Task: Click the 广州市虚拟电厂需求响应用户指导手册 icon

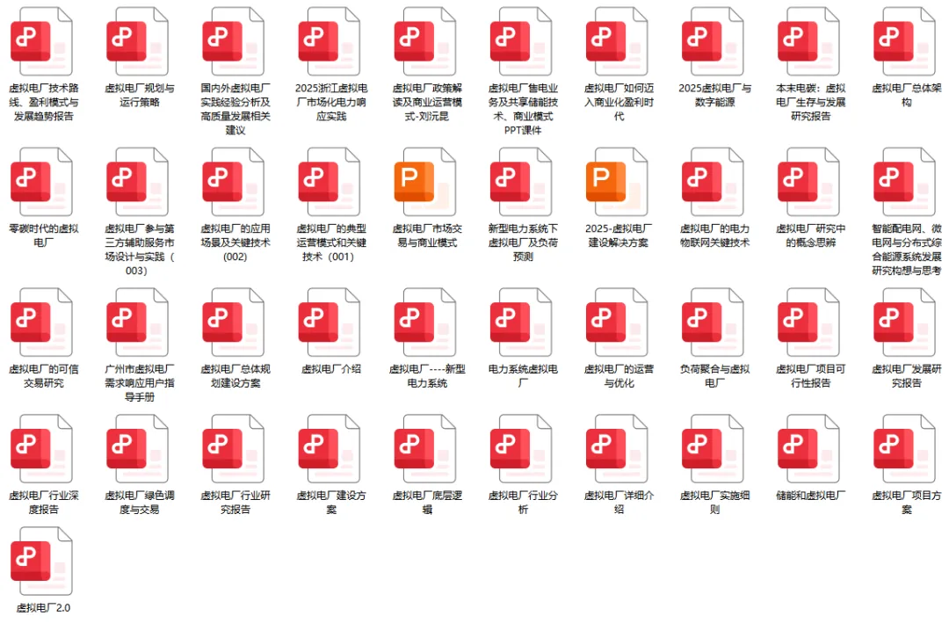Action: pos(137,322)
